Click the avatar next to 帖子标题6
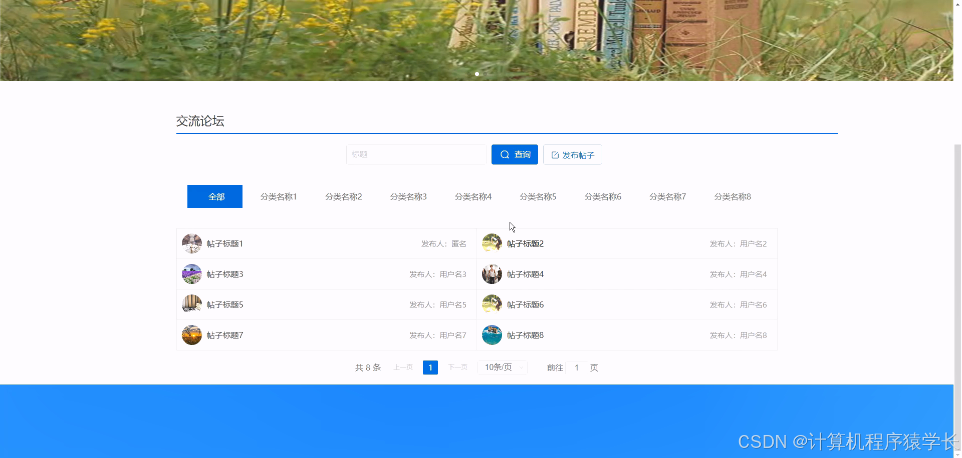The width and height of the screenshot is (962, 458). (492, 304)
